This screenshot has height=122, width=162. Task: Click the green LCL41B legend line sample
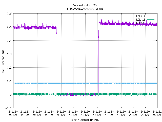(151, 19)
